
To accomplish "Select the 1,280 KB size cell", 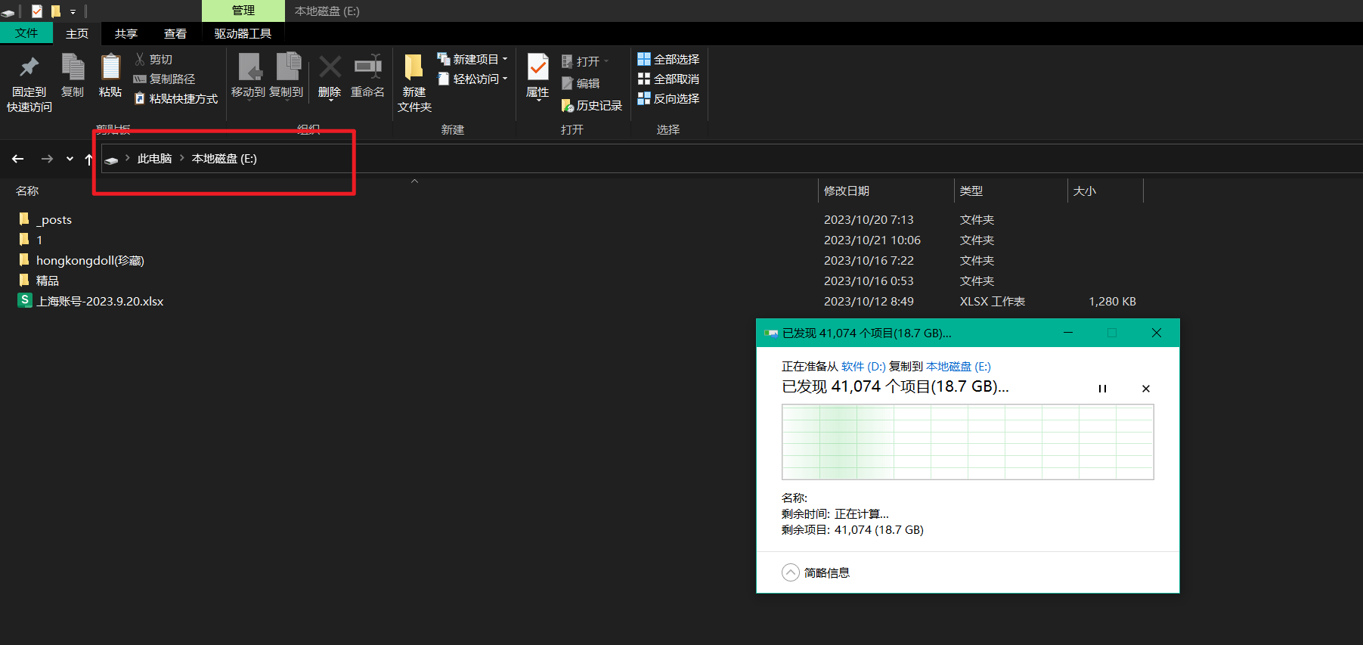I will pyautogui.click(x=1112, y=301).
